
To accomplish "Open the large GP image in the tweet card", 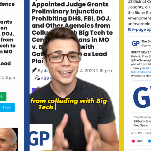I will pyautogui.click(x=141, y=97).
